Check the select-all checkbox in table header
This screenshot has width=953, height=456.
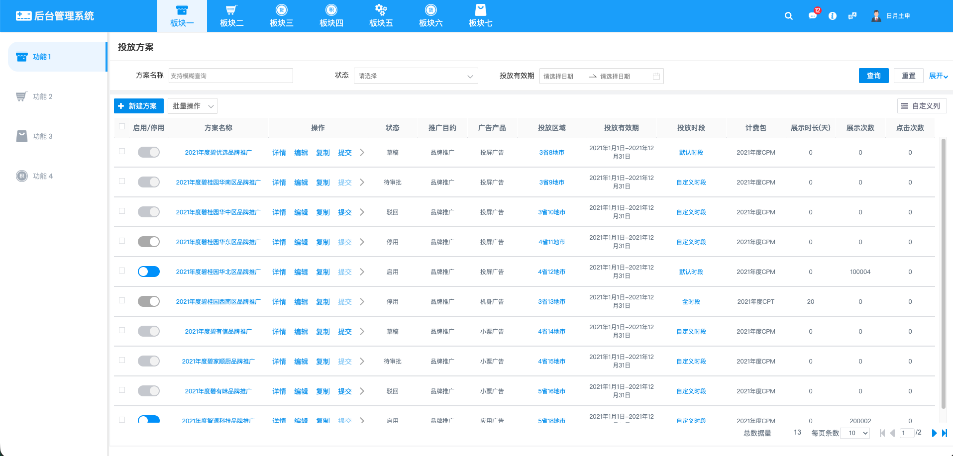click(122, 127)
